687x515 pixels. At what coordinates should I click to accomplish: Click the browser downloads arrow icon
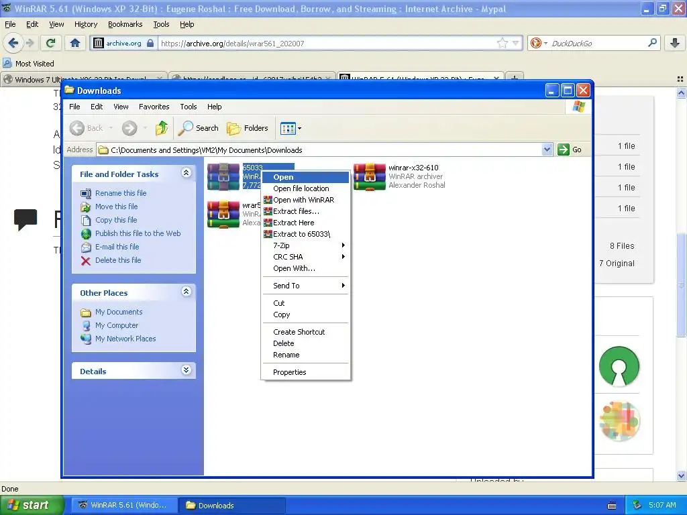pos(675,43)
